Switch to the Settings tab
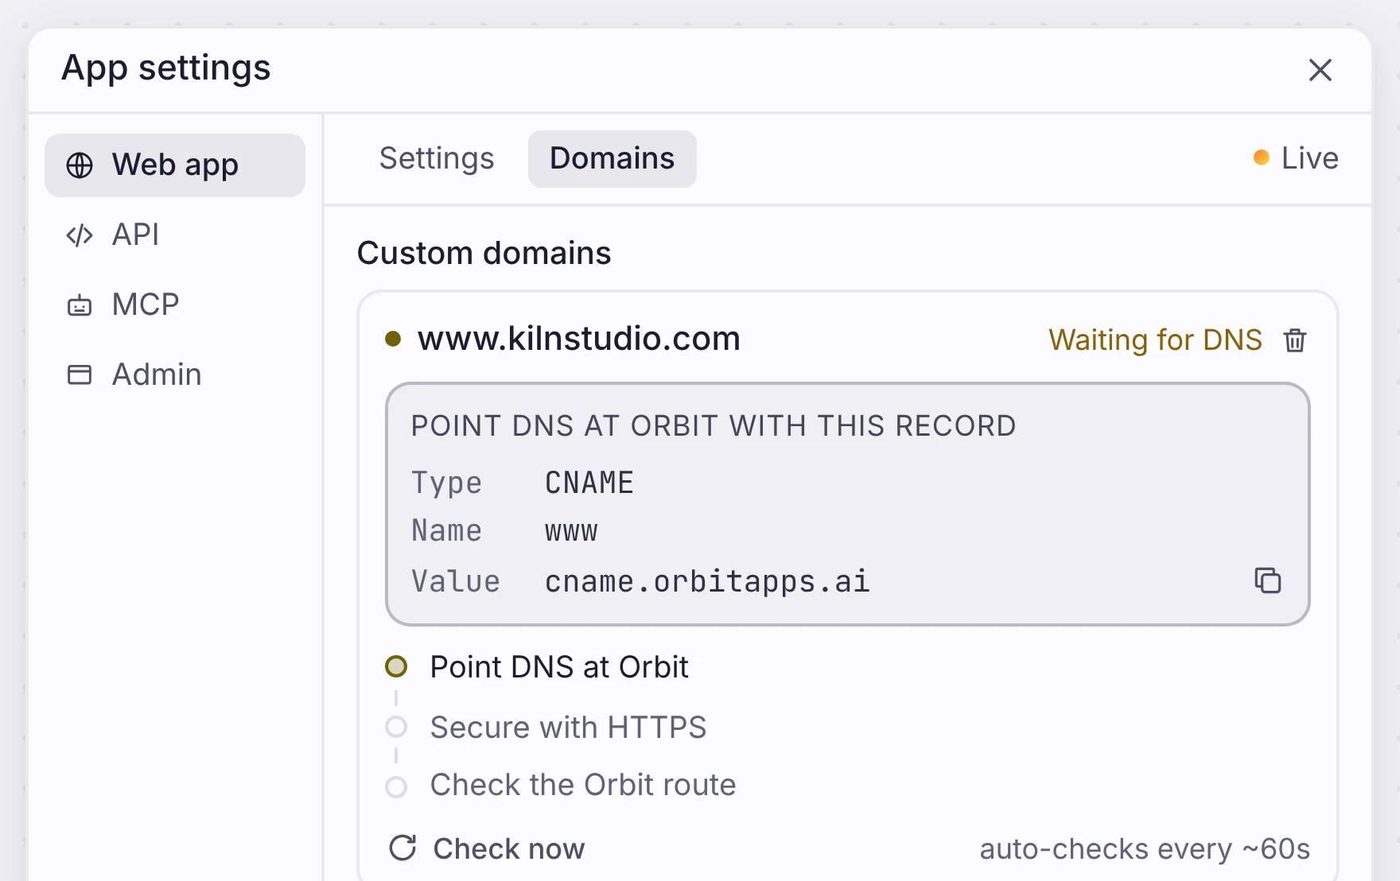The width and height of the screenshot is (1400, 881). pos(437,159)
